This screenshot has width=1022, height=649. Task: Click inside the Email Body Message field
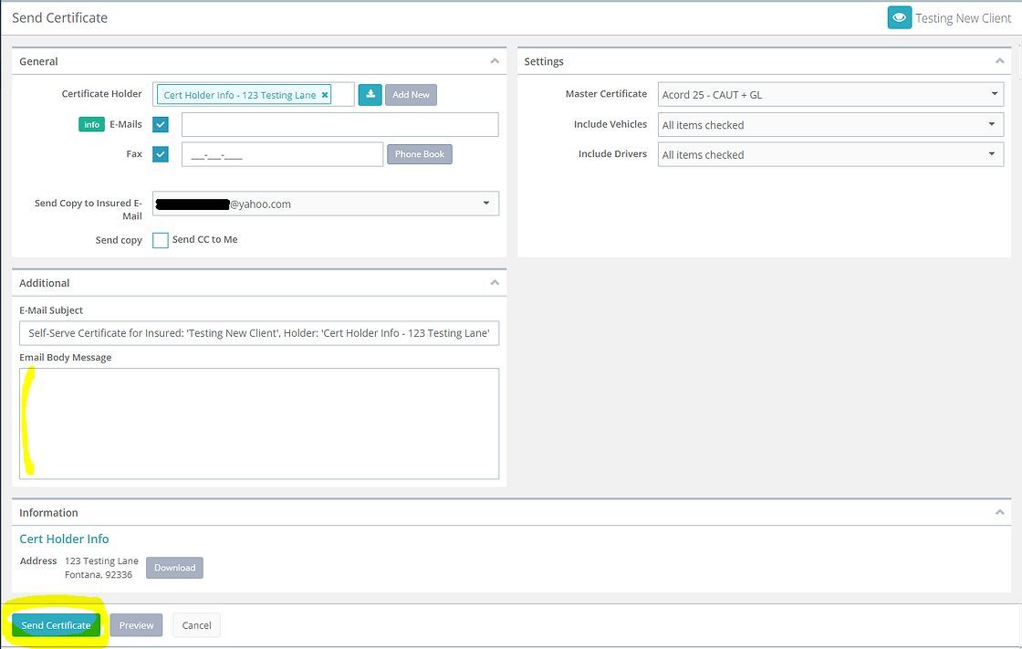259,423
